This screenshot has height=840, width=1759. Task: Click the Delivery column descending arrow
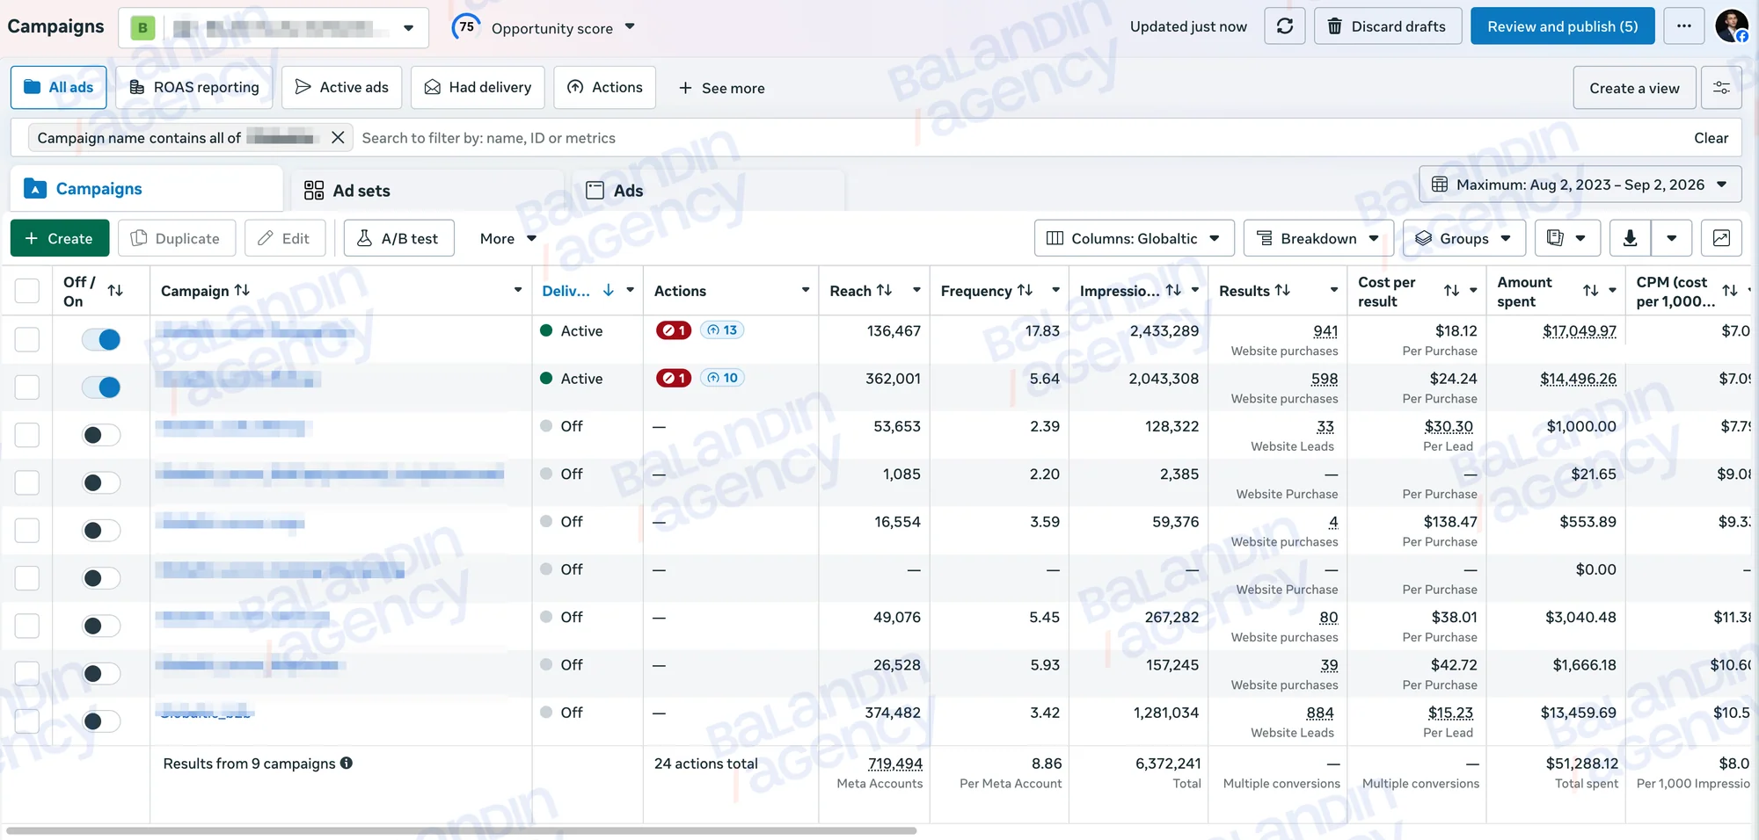tap(608, 290)
